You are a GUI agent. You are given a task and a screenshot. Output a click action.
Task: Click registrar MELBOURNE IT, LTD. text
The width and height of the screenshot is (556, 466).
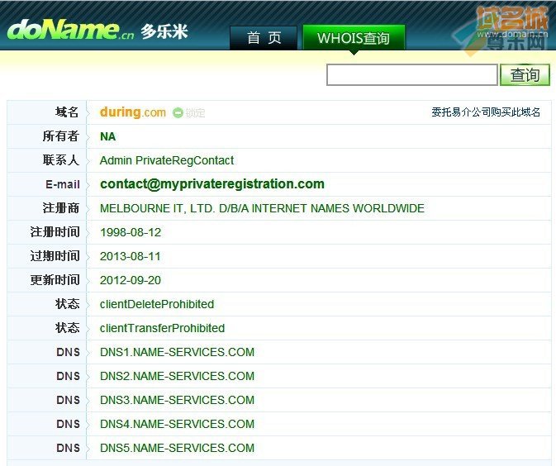coord(262,208)
